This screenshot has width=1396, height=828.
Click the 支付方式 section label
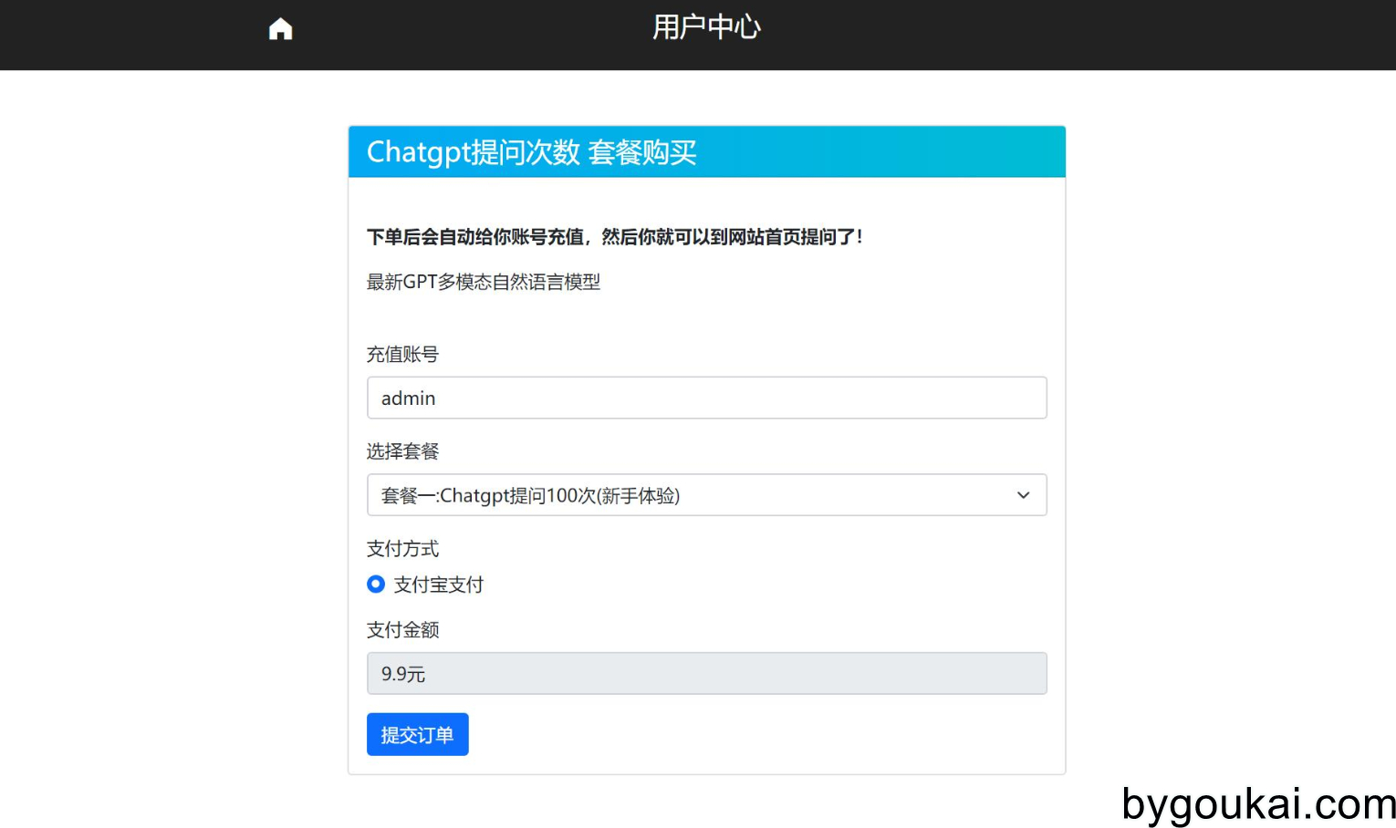coord(402,549)
